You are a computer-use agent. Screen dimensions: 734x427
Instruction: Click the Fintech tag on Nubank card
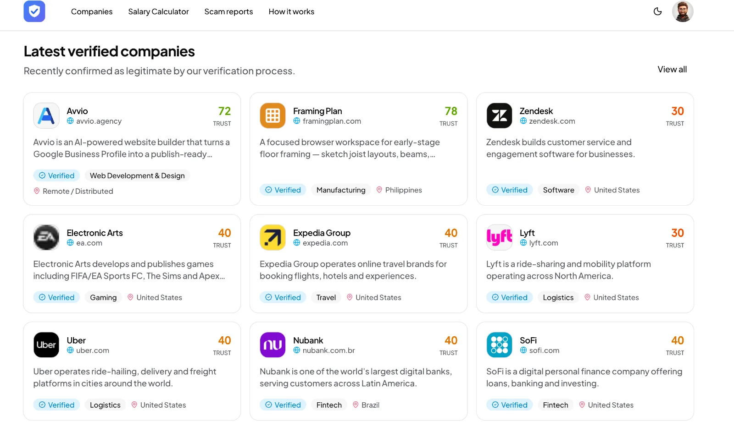click(x=329, y=405)
